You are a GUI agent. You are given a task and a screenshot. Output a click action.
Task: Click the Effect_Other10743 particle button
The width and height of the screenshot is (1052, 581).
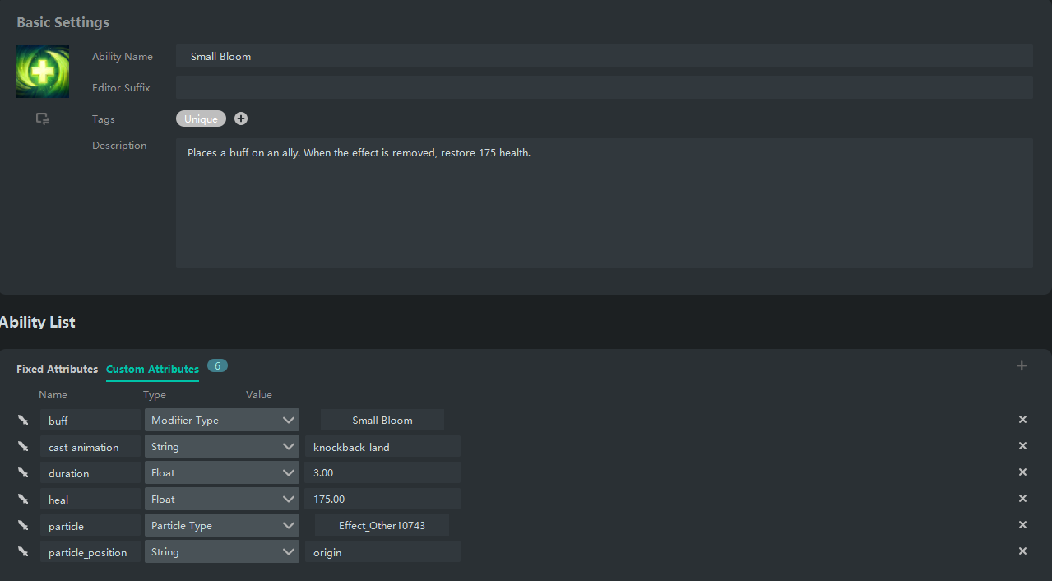point(382,526)
